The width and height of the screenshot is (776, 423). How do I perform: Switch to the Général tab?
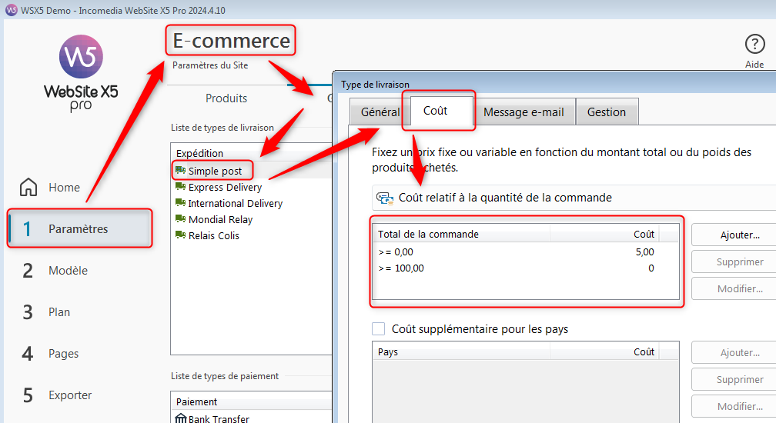click(x=380, y=112)
